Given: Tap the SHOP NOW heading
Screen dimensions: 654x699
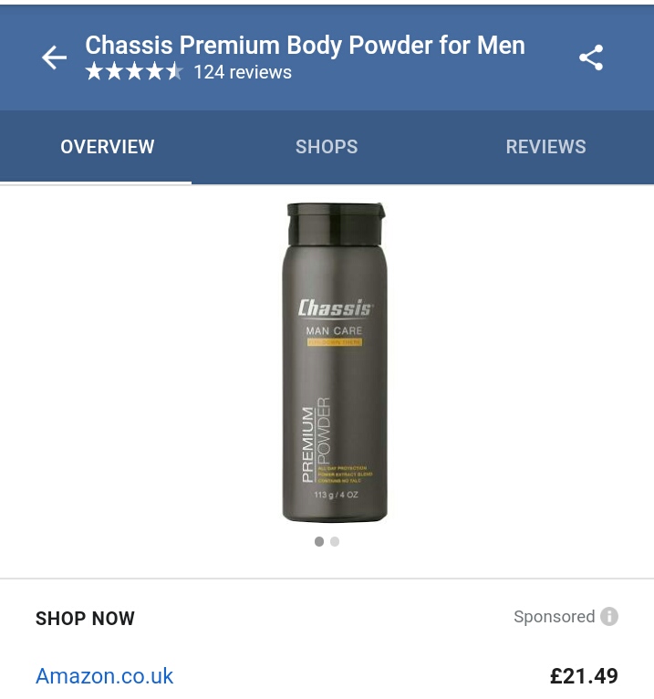Looking at the screenshot, I should pyautogui.click(x=85, y=619).
